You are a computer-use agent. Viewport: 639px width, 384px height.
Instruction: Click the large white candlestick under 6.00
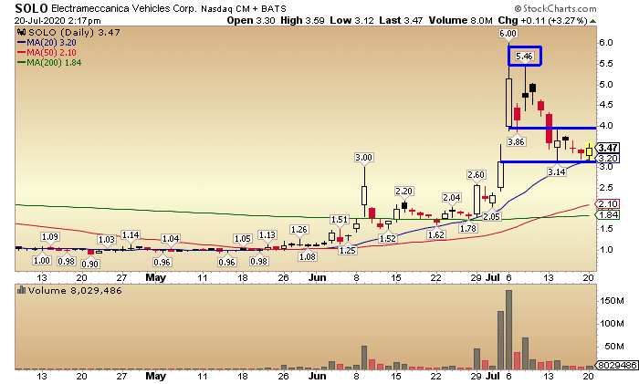click(508, 103)
